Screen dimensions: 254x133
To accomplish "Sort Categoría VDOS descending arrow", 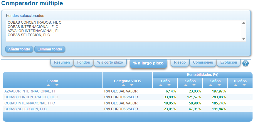I will [132, 85].
